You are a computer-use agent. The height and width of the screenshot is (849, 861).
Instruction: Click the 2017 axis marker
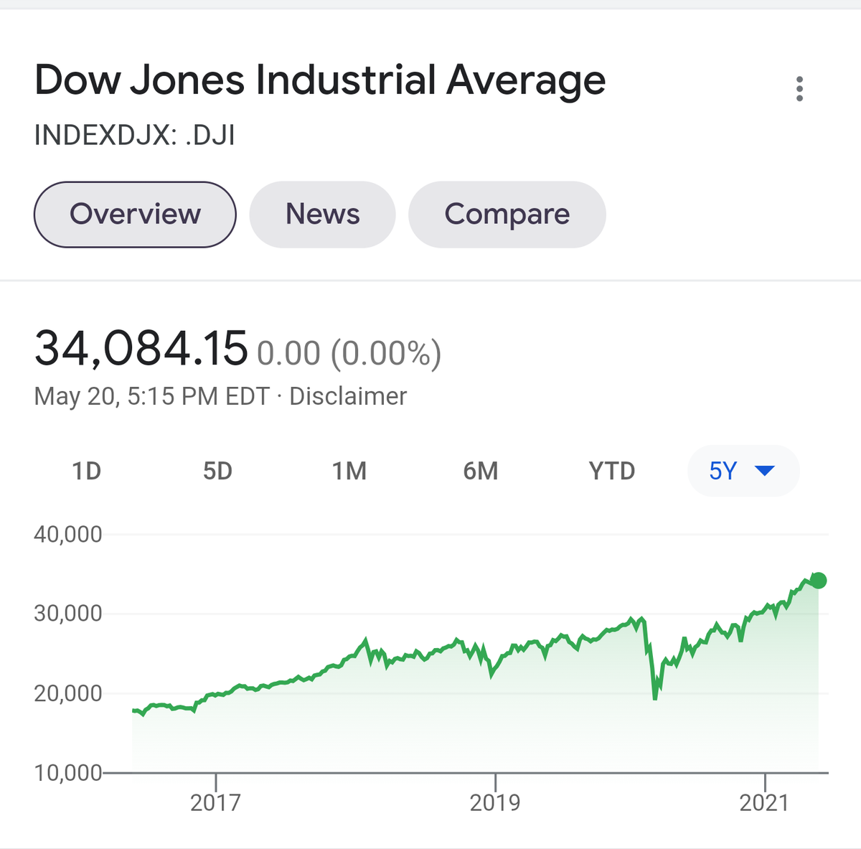pos(215,802)
